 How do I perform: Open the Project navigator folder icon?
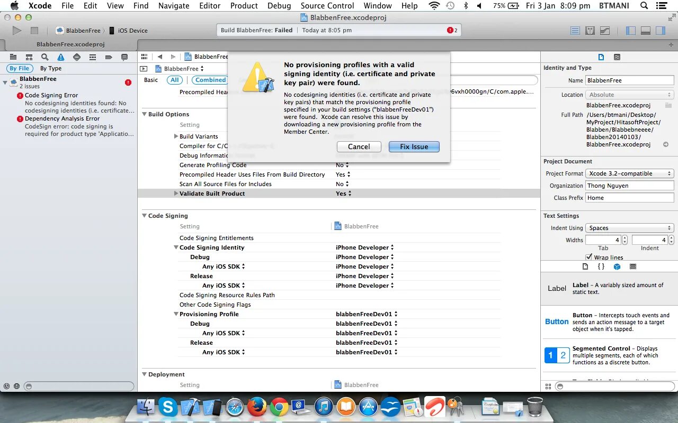click(13, 57)
